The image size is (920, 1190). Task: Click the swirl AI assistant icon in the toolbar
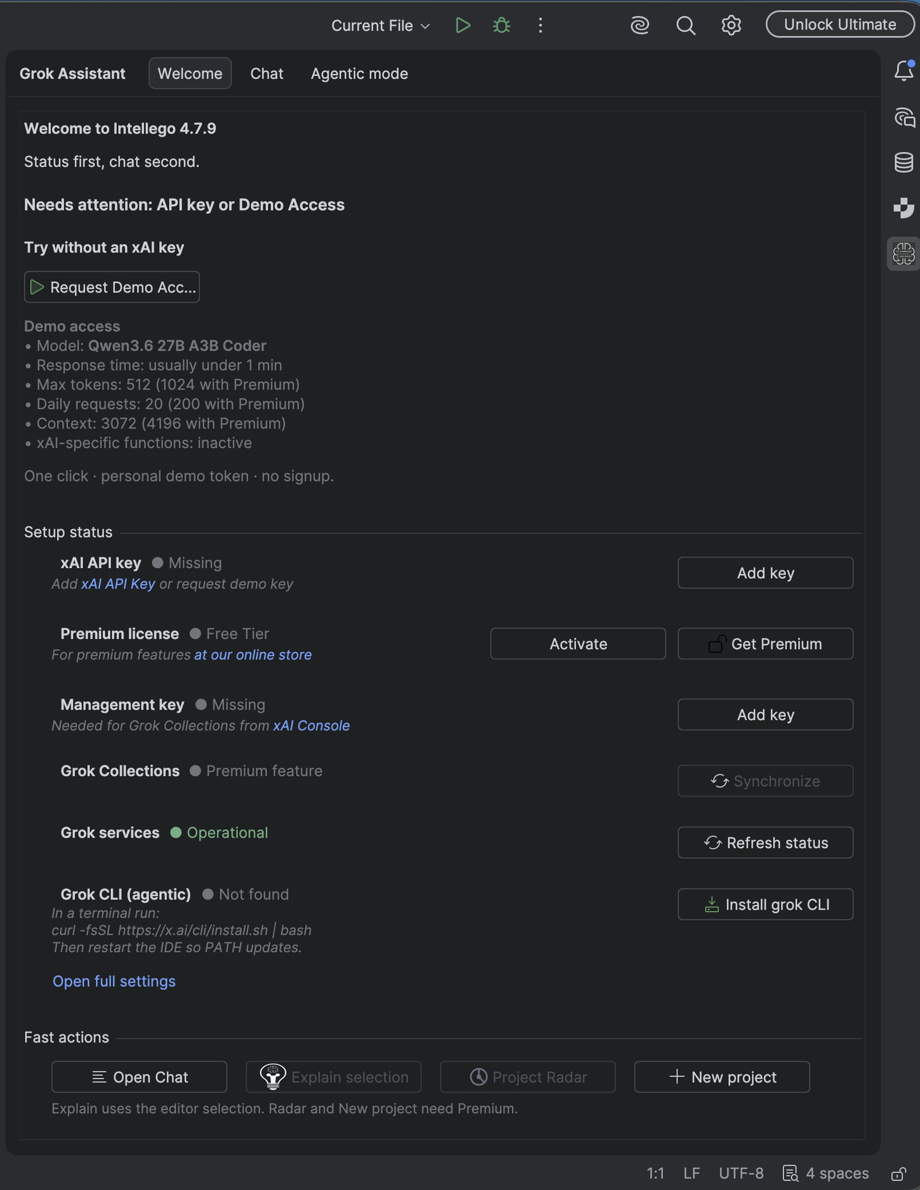coord(640,25)
